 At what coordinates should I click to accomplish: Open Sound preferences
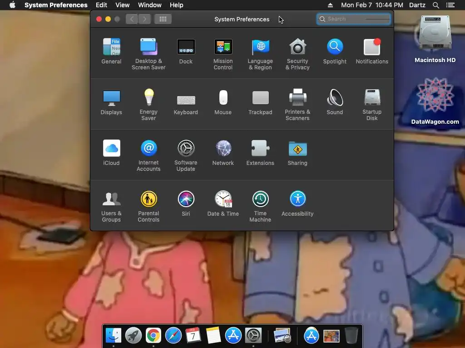click(335, 102)
